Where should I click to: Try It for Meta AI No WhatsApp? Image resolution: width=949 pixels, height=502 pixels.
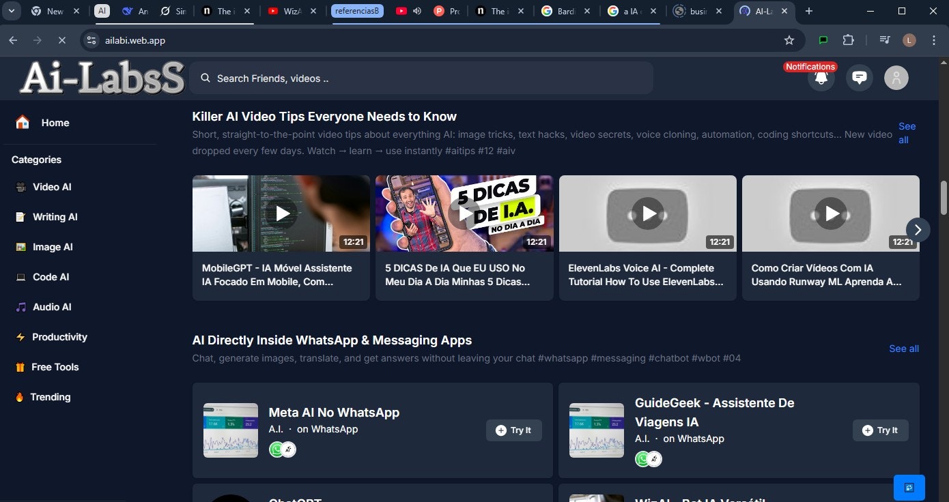point(514,430)
